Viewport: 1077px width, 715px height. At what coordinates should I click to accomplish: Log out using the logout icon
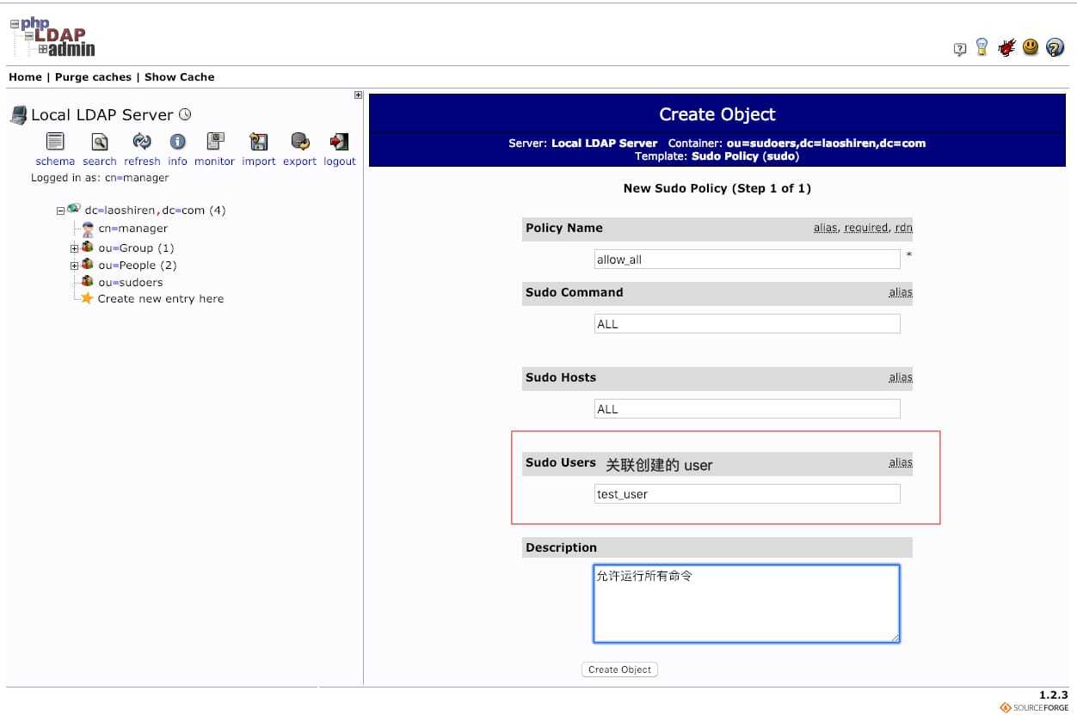pos(339,142)
